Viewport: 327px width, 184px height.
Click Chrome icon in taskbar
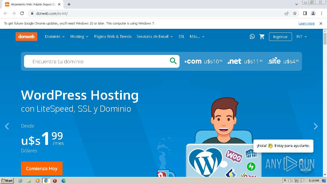point(46,181)
